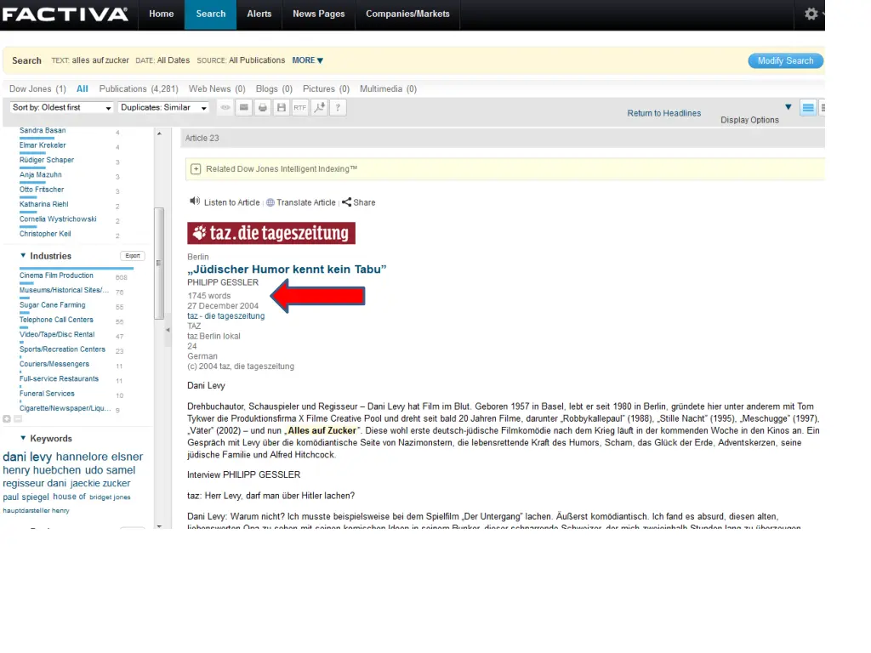
Task: Open the Display Options dropdown arrow
Action: pyautogui.click(x=788, y=107)
